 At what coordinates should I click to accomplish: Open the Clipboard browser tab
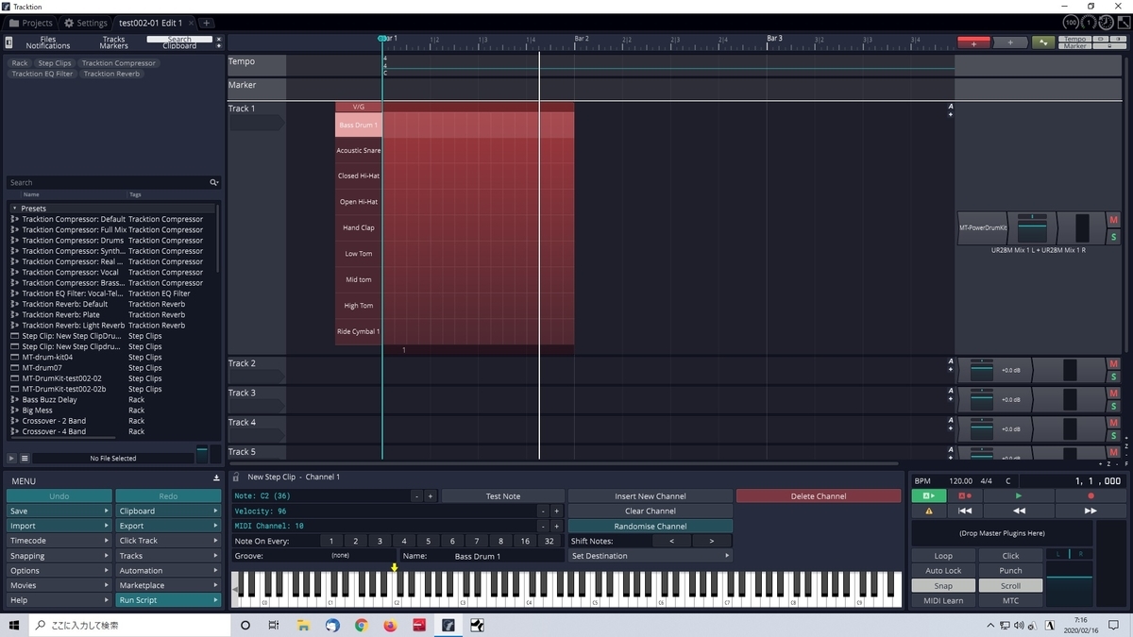(x=179, y=46)
